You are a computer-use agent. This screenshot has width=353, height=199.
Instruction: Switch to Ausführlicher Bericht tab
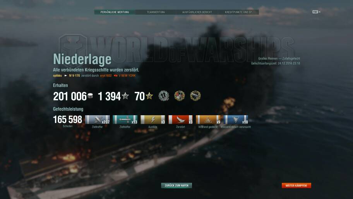(197, 12)
